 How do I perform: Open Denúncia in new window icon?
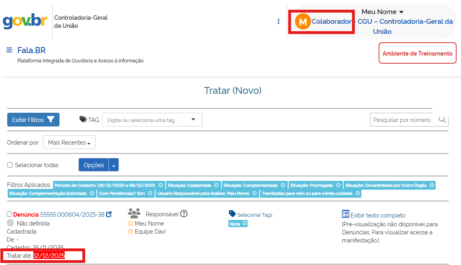click(109, 215)
